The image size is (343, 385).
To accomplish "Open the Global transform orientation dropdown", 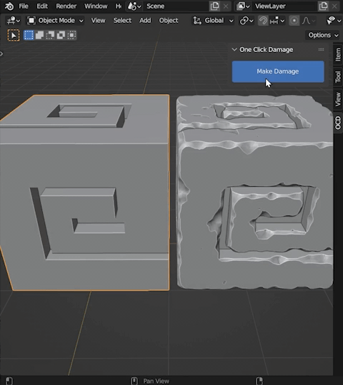I will tap(213, 21).
